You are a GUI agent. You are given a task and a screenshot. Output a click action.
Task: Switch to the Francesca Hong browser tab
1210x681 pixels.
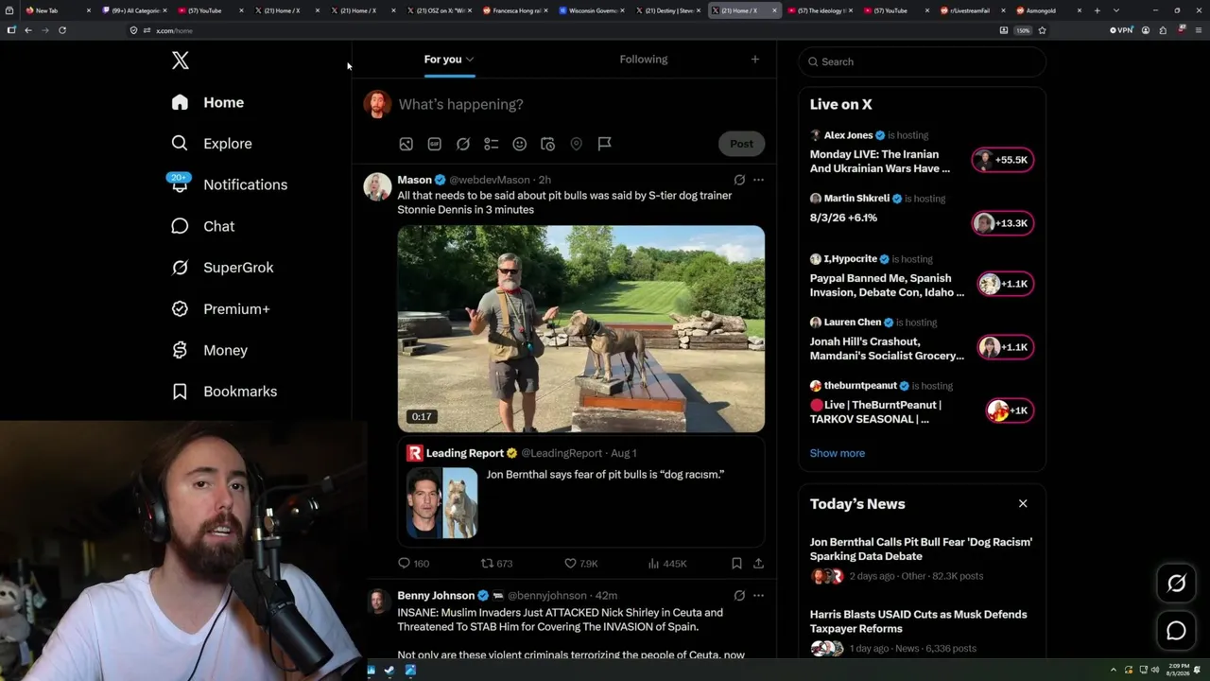(517, 10)
